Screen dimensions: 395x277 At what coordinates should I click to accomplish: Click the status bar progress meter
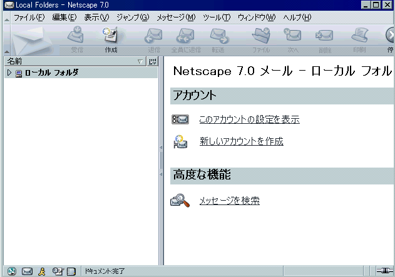pyautogui.click(x=323, y=271)
